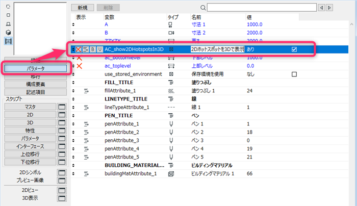Click building material type icon of buildingMatAttribute_1

tap(171, 174)
